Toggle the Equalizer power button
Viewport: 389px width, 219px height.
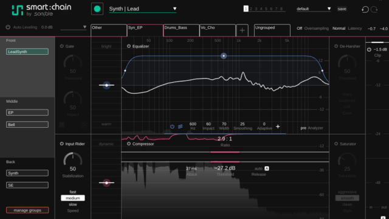click(x=128, y=46)
